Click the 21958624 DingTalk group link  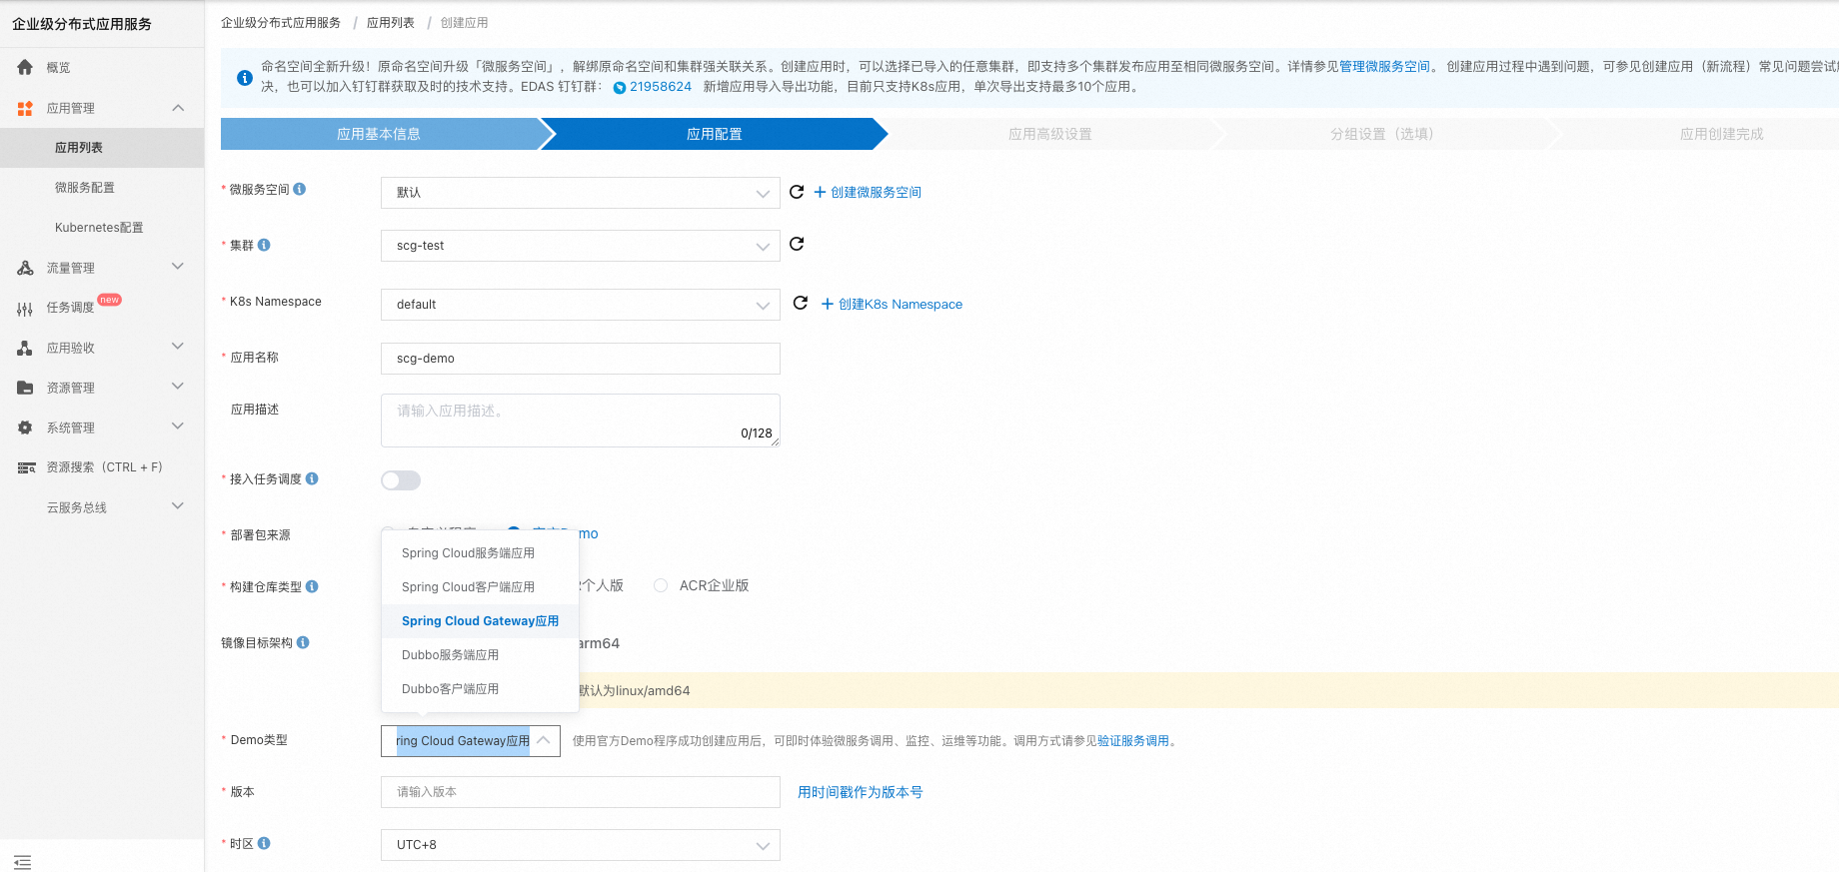coord(661,87)
